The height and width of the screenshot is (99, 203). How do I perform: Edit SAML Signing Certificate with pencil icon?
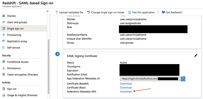[196, 55]
